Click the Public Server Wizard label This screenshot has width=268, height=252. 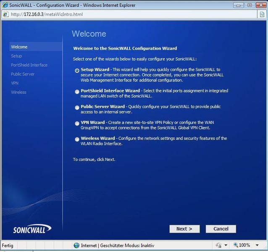[x=103, y=107]
